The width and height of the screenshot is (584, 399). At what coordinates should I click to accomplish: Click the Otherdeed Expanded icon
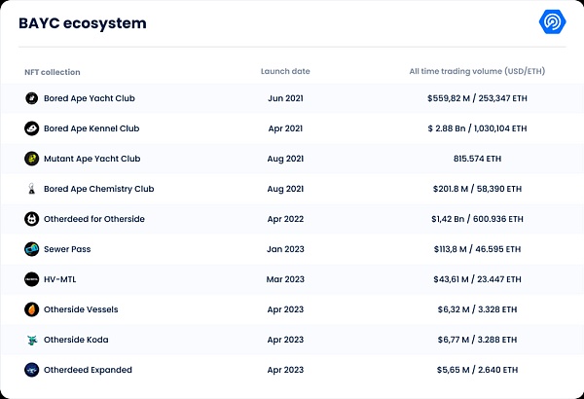32,370
